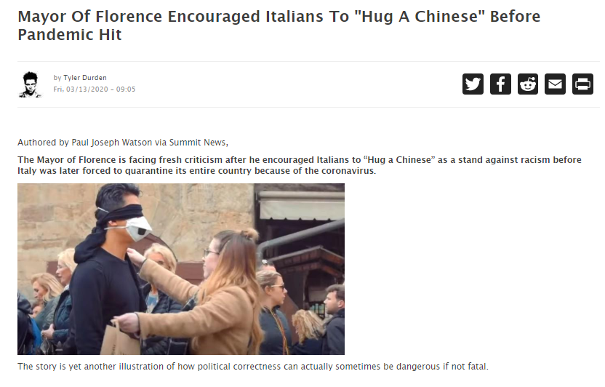This screenshot has height=387, width=605.
Task: Click the article headline title
Action: click(279, 25)
